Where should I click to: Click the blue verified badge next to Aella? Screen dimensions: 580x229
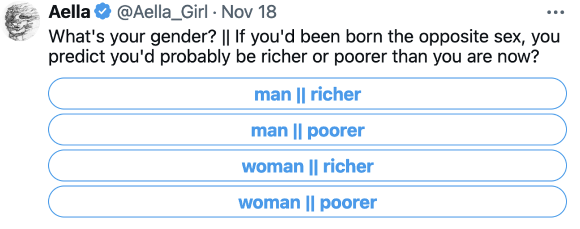pyautogui.click(x=103, y=11)
